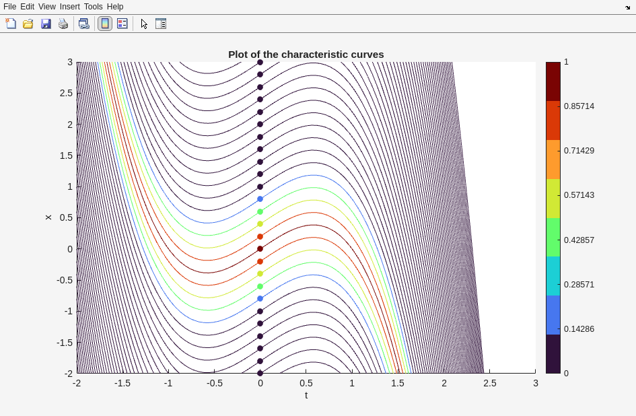Click the dark red segment of the colorbar
The image size is (636, 416).
pos(553,81)
